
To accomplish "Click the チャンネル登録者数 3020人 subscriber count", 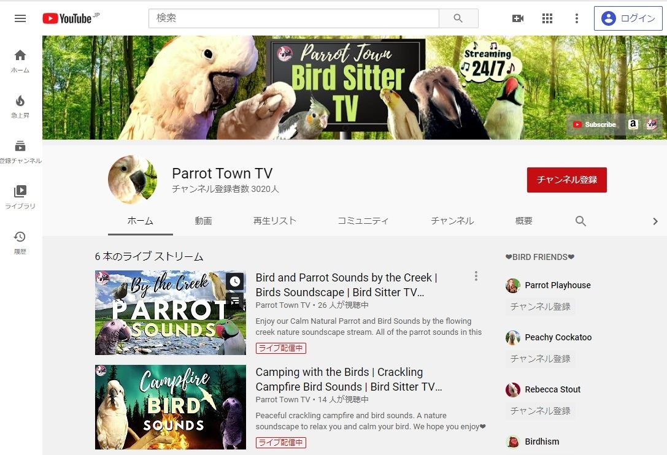I will [225, 189].
